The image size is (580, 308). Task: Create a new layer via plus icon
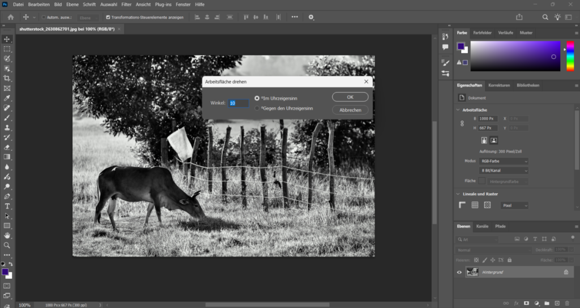[x=557, y=303]
